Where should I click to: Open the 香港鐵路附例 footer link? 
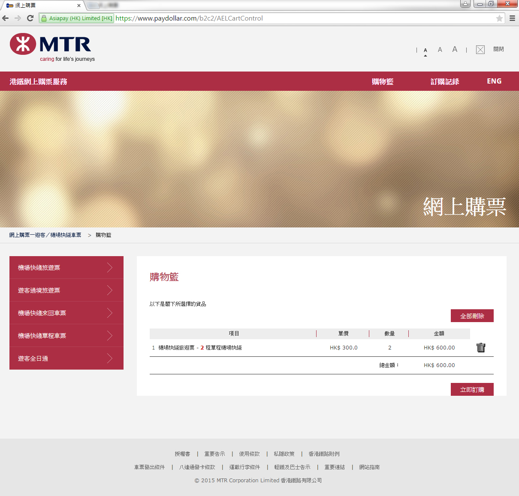pyautogui.click(x=324, y=454)
